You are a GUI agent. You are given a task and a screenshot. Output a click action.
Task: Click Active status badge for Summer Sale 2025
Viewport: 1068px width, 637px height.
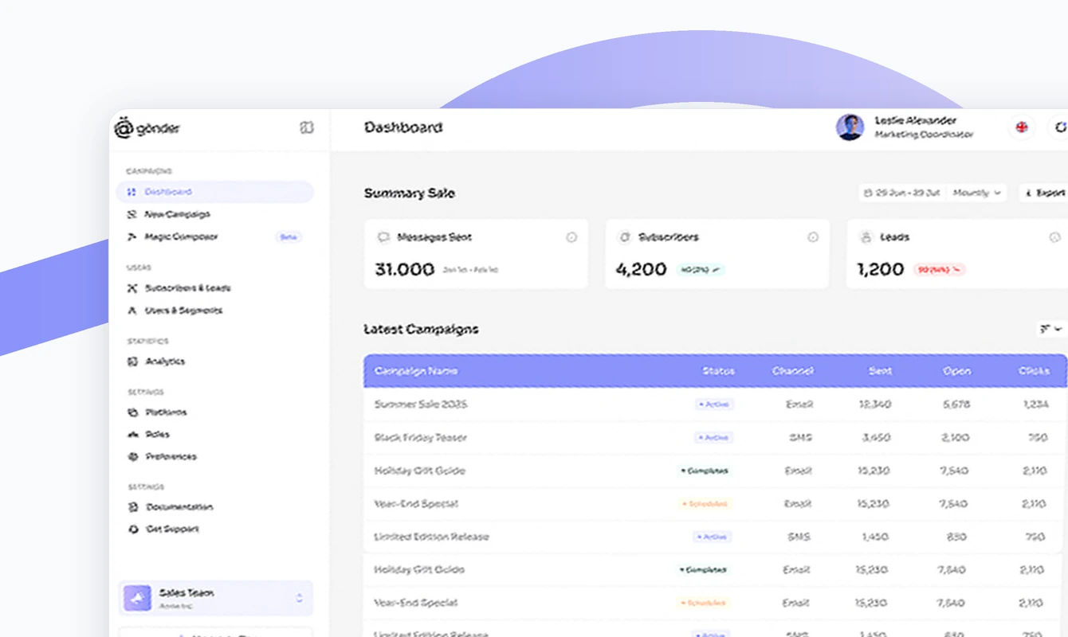(x=713, y=404)
